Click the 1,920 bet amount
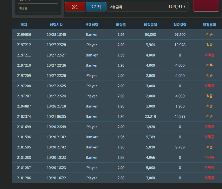Viewport: 222px width, 189px height. (150, 127)
